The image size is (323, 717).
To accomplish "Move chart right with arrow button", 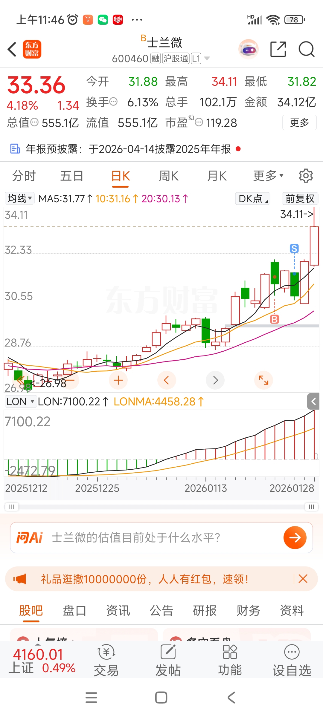I will (x=215, y=380).
